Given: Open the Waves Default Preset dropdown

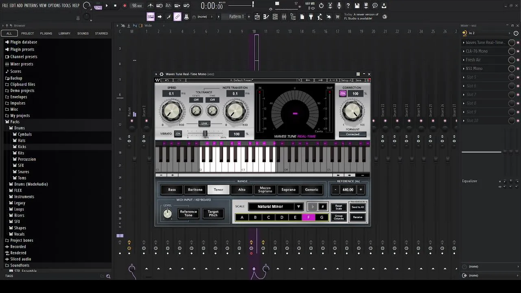Looking at the screenshot, I should click(x=243, y=80).
